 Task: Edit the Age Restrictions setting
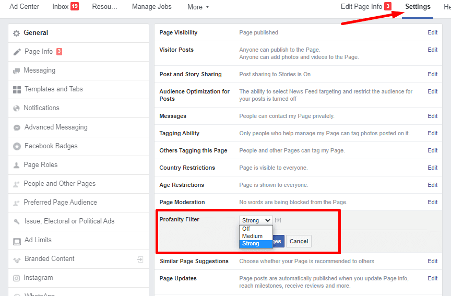tap(432, 185)
